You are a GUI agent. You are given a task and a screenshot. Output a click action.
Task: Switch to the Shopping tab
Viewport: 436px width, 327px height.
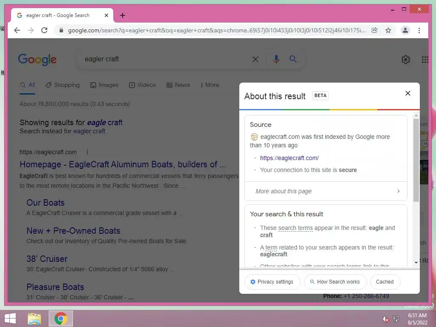coord(63,85)
